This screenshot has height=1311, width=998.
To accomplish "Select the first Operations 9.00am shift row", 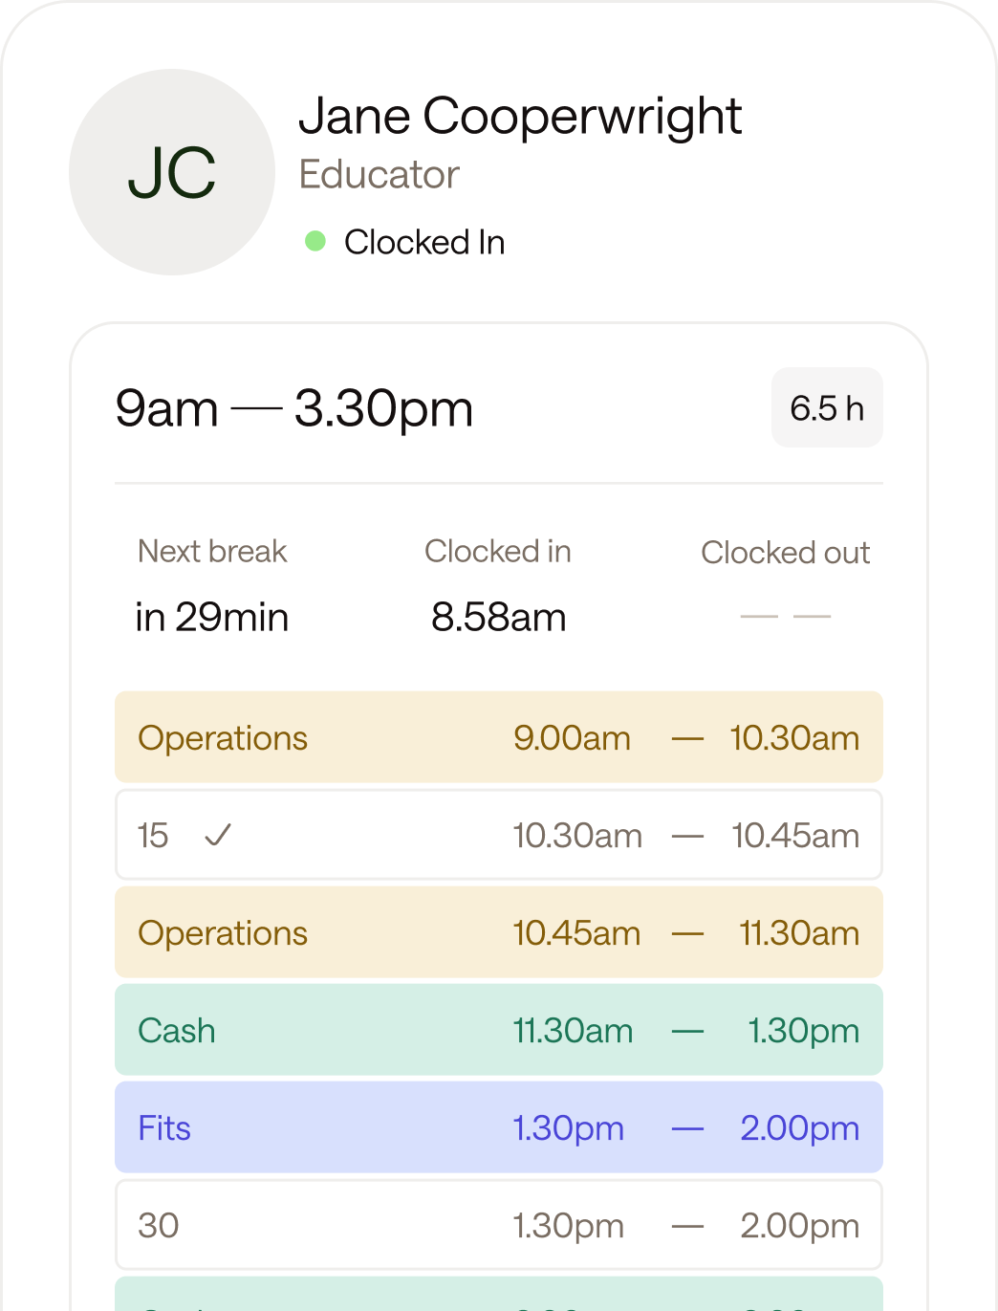I will click(498, 737).
